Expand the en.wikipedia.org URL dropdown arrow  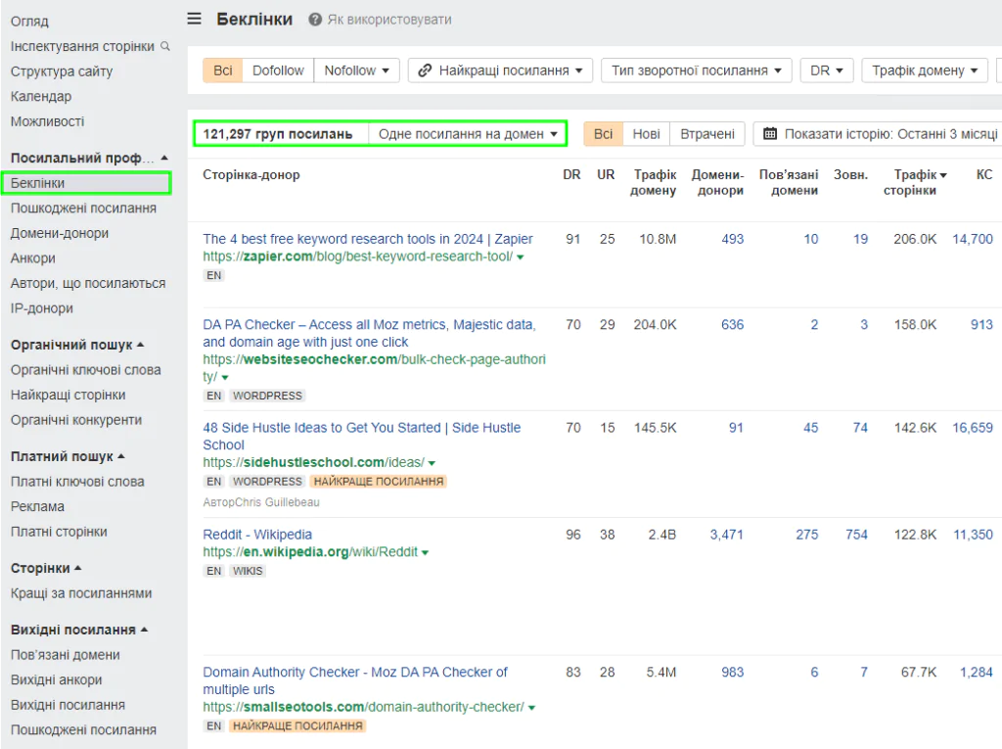click(x=425, y=552)
